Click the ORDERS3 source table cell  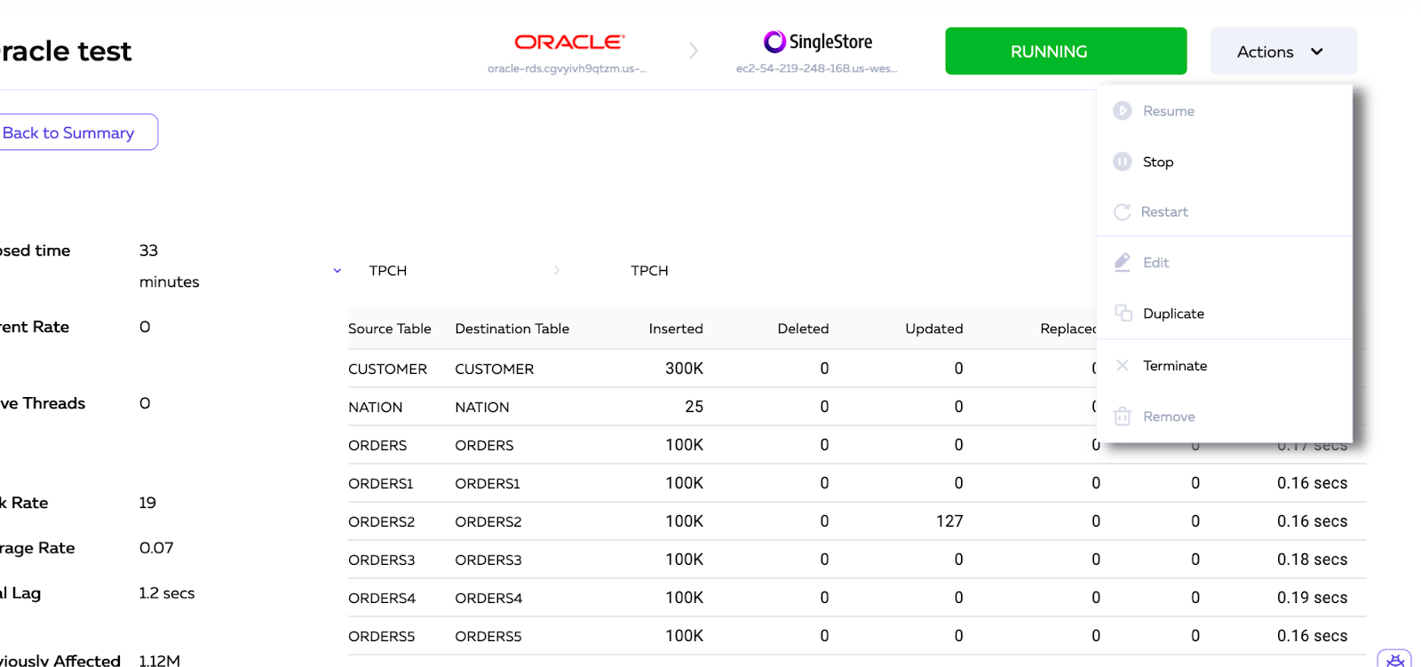click(382, 560)
